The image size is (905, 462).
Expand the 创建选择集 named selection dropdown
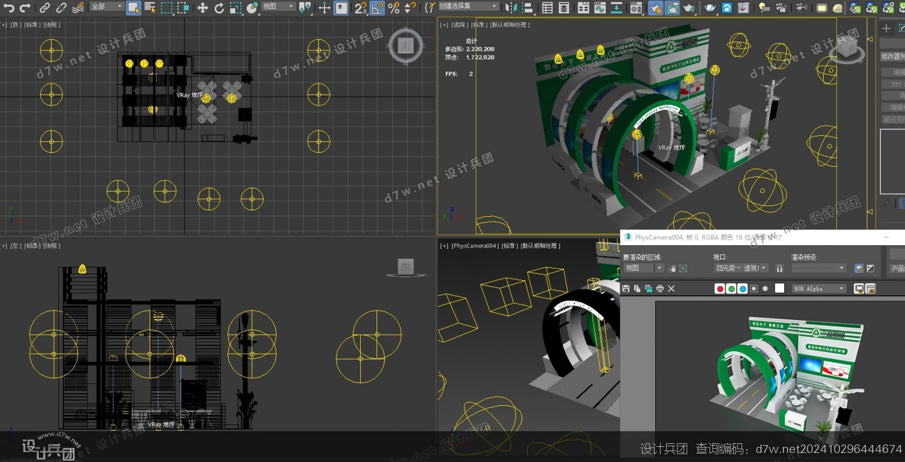[x=468, y=7]
